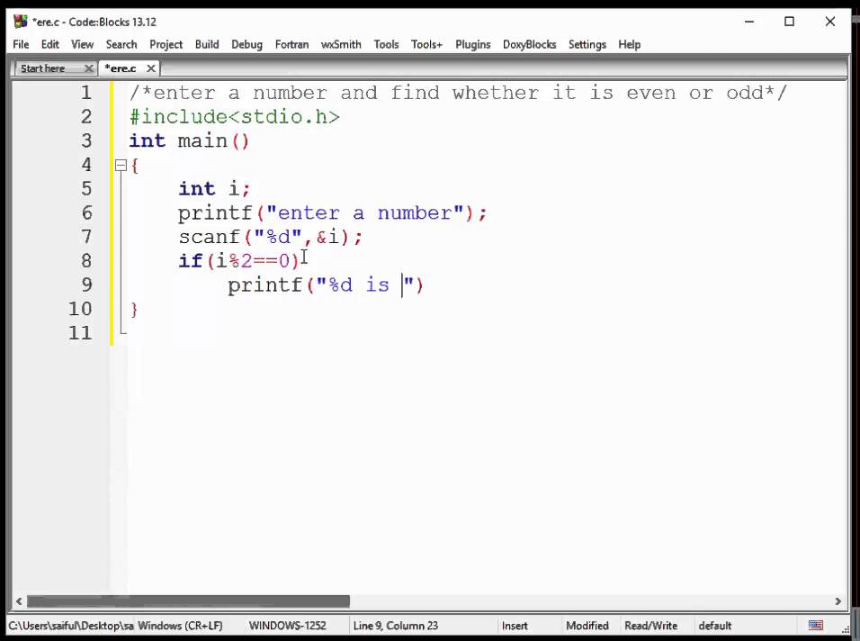The width and height of the screenshot is (860, 641).
Task: Switch to the "Start here" tab
Action: click(42, 68)
